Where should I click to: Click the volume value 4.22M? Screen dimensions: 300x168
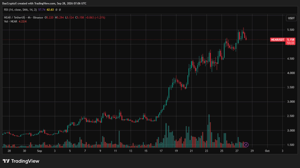[22, 22]
